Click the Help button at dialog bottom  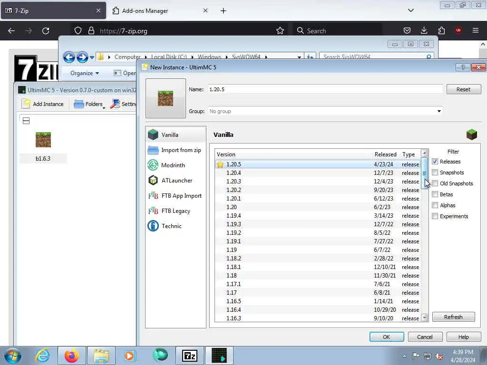click(x=463, y=337)
